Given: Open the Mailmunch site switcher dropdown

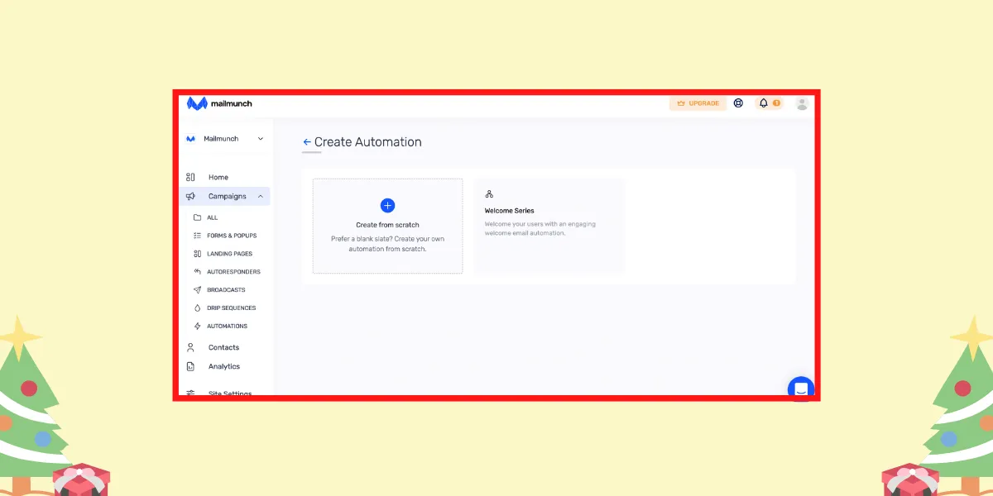Looking at the screenshot, I should 225,139.
